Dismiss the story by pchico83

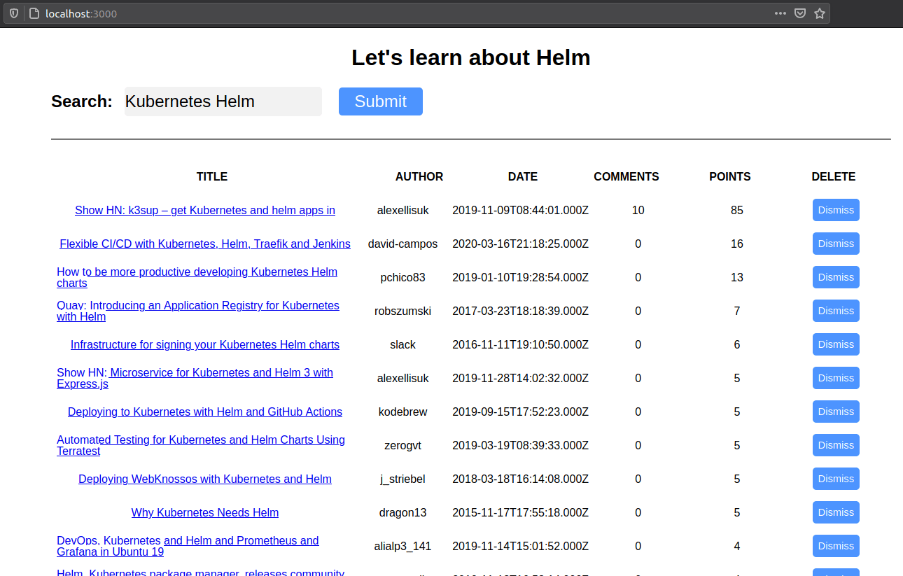835,277
